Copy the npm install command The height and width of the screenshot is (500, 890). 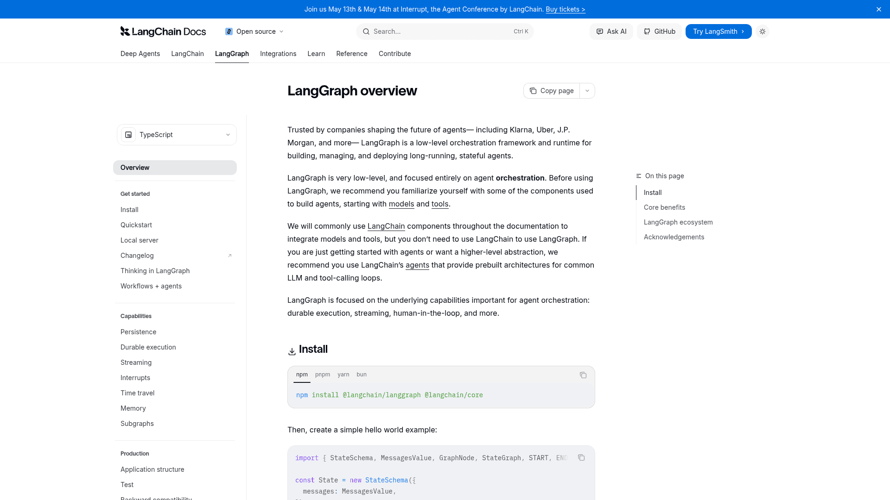pos(583,375)
